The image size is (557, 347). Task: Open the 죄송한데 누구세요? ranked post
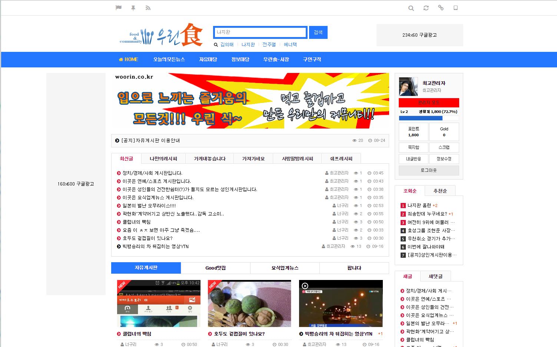[427, 214]
